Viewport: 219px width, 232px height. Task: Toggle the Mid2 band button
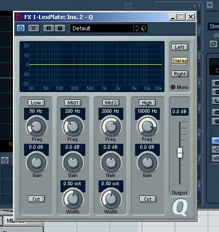pyautogui.click(x=111, y=103)
